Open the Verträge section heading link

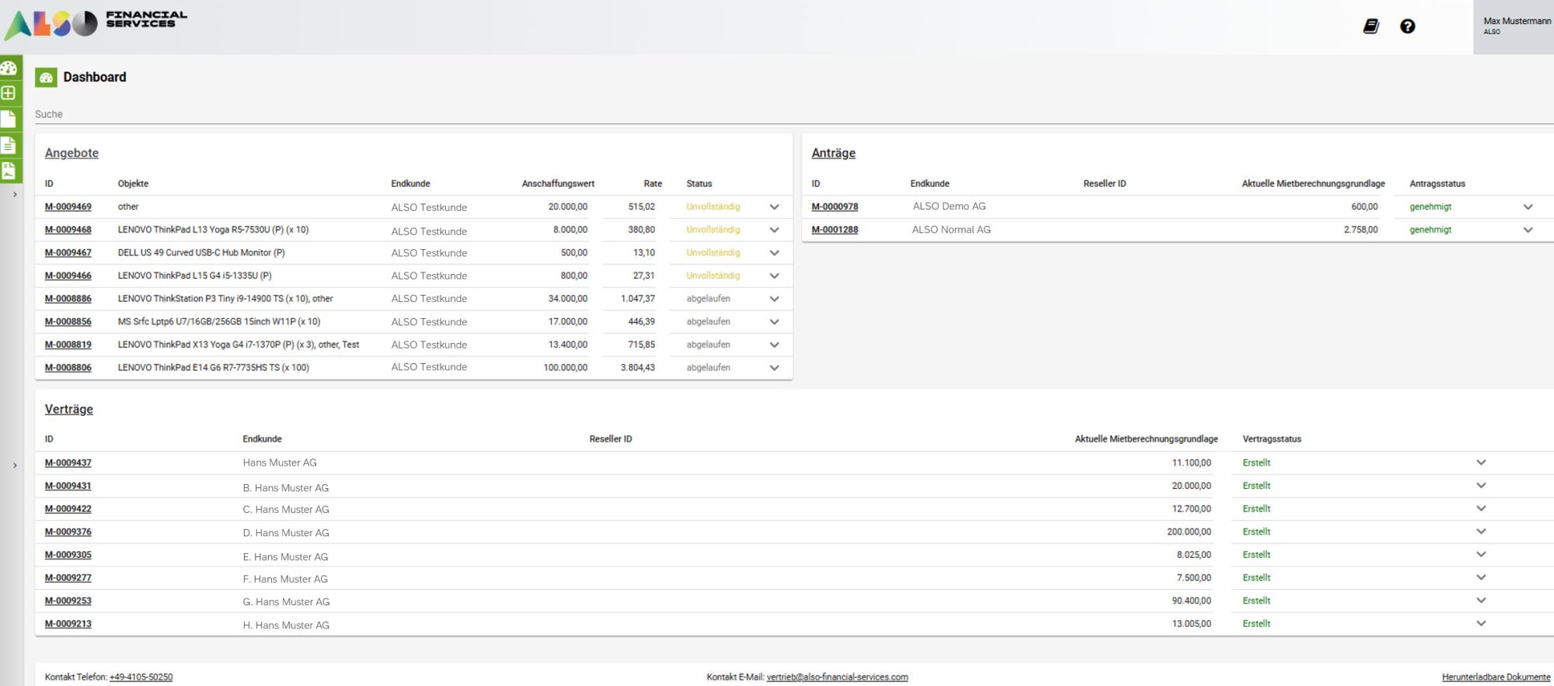pos(68,409)
